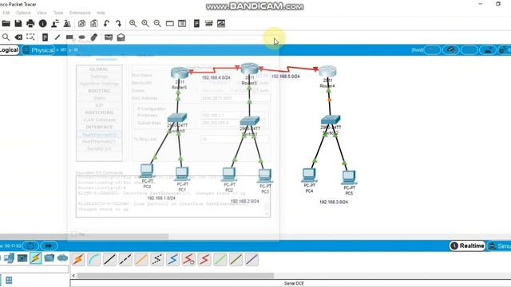Open a file with the folder icon
The width and height of the screenshot is (511, 287).
(6, 23)
